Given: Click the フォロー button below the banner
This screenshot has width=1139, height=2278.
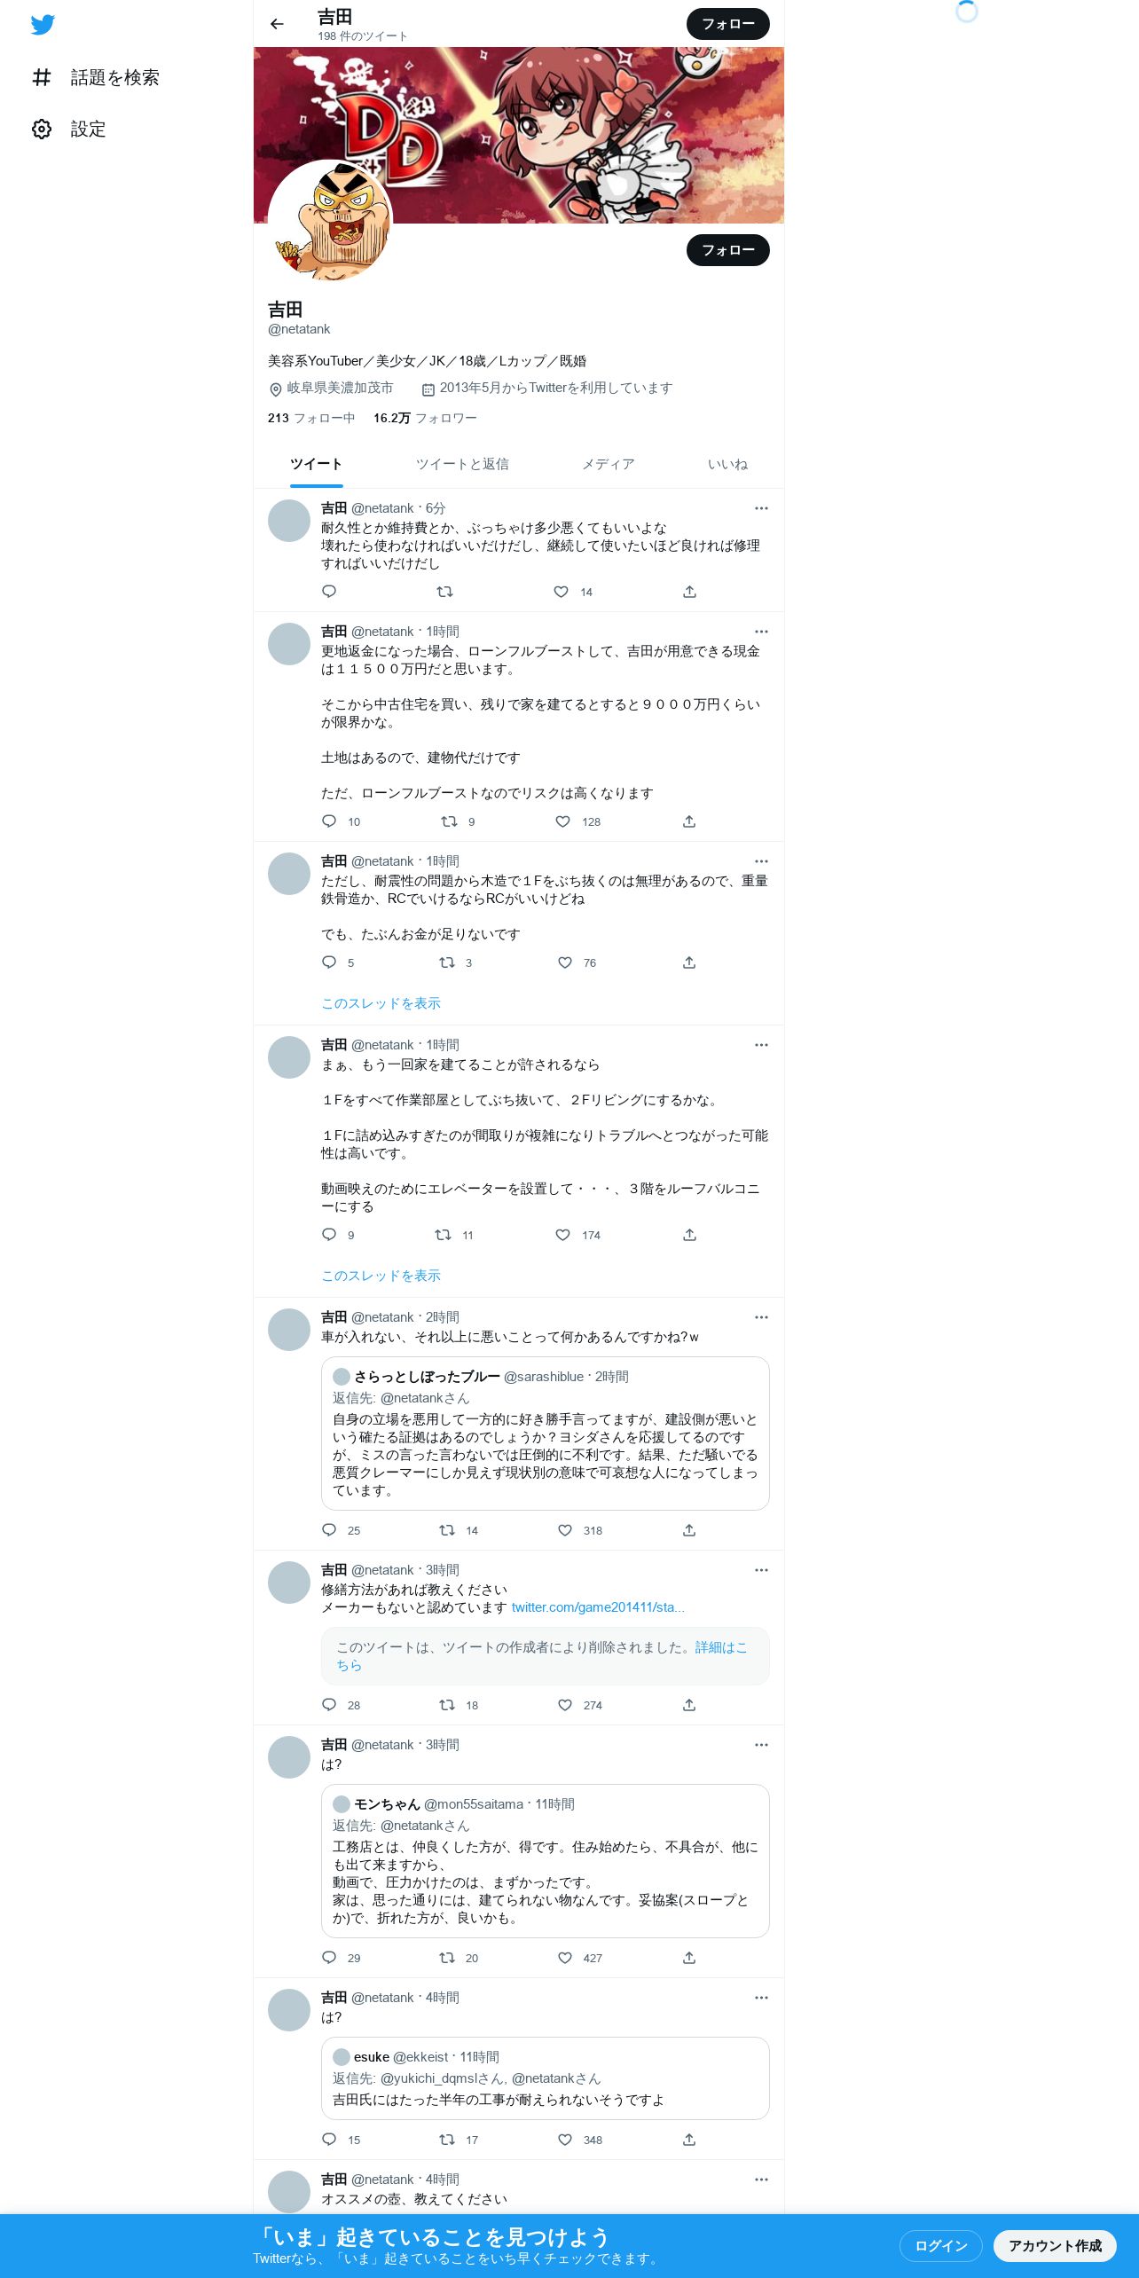Looking at the screenshot, I should tap(727, 250).
